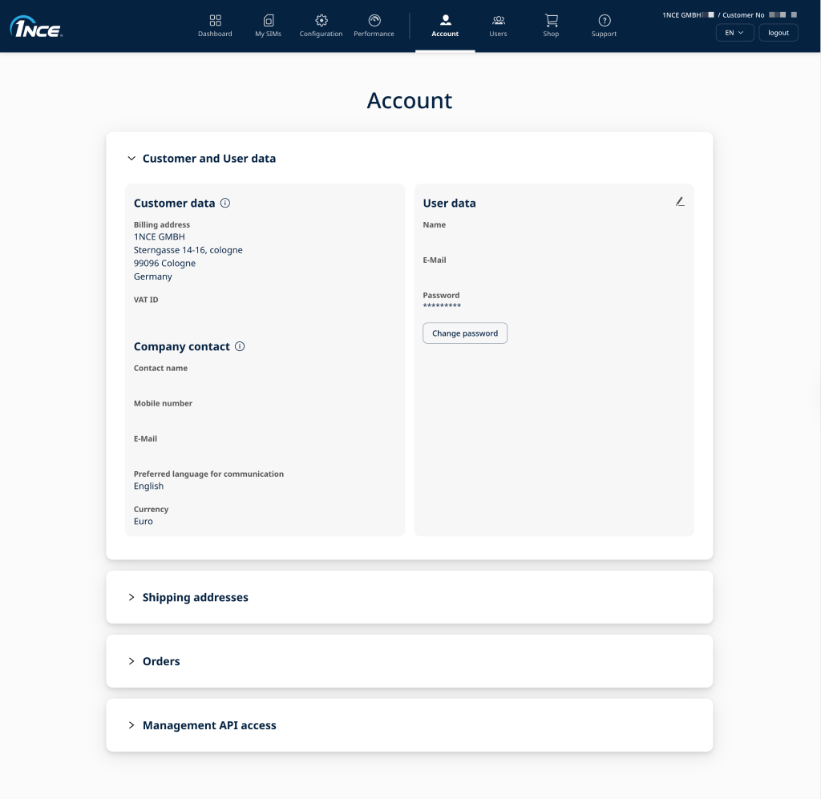Click the 1NCE logo

pos(36,26)
